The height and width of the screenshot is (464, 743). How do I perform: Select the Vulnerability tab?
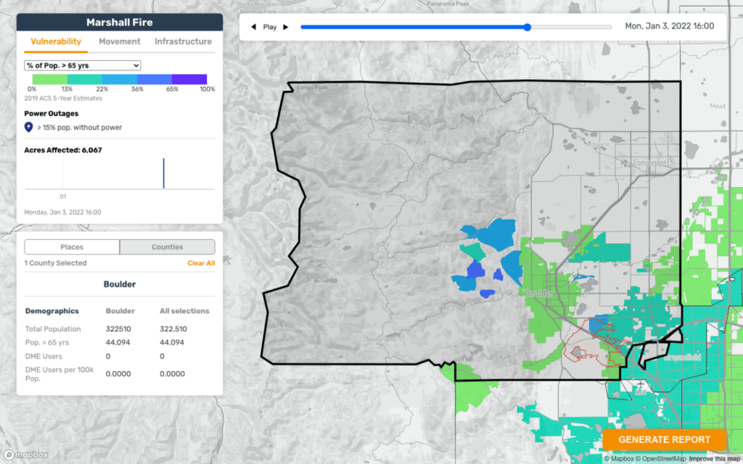click(x=56, y=41)
